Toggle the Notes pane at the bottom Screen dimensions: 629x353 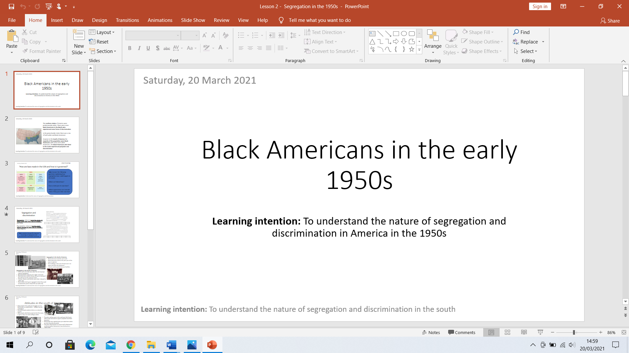coord(431,332)
